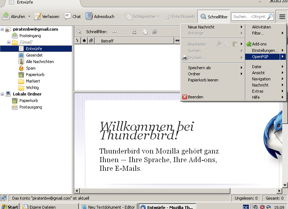Click the Schnellfilter toolbar button
Viewport: 288px width, 209px height.
pos(214,17)
